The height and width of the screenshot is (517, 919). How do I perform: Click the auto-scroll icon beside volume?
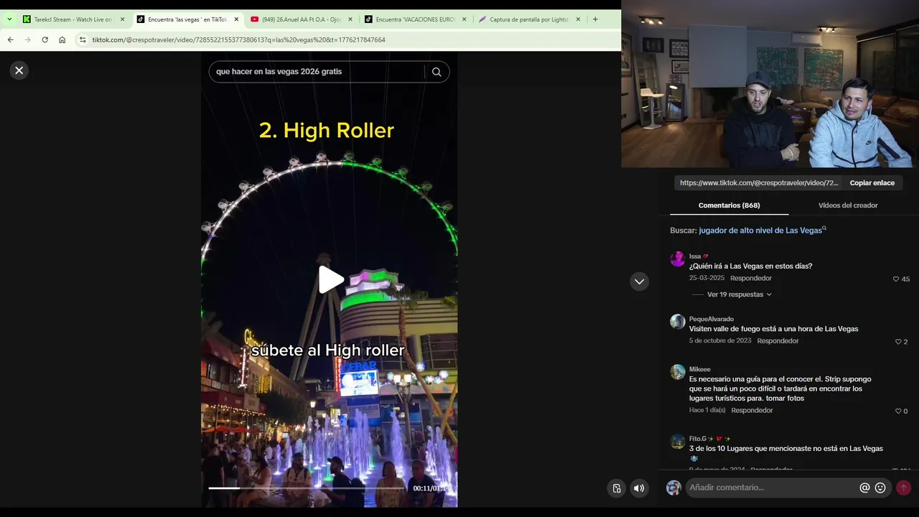(x=617, y=488)
